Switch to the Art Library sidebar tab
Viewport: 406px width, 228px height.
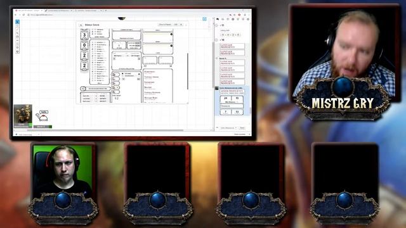[x=223, y=19]
